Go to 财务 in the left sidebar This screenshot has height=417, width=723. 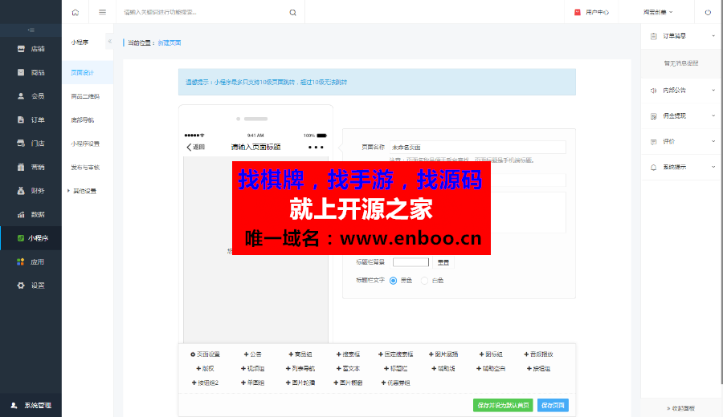[31, 191]
